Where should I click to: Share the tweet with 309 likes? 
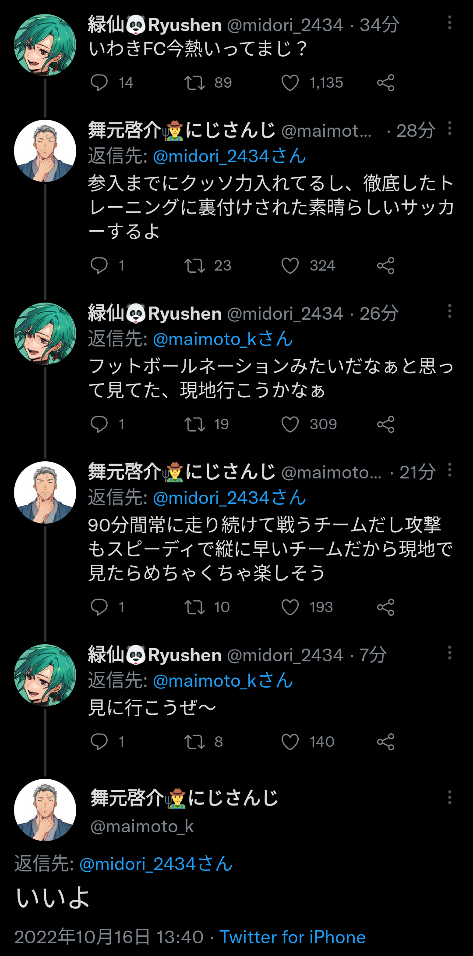pyautogui.click(x=385, y=424)
